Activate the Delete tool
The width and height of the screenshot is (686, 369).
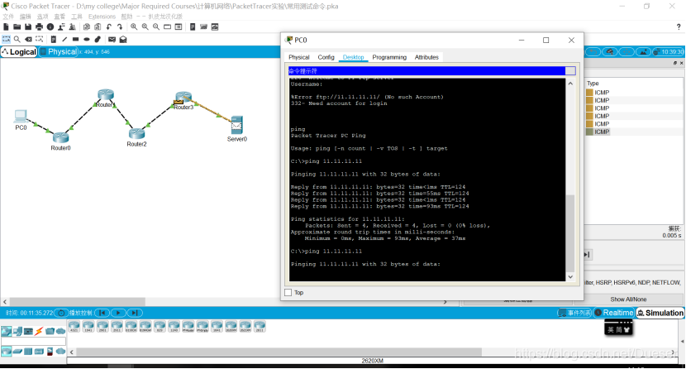[x=28, y=40]
